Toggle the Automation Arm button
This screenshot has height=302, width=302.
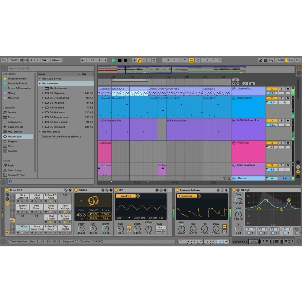[139, 60]
